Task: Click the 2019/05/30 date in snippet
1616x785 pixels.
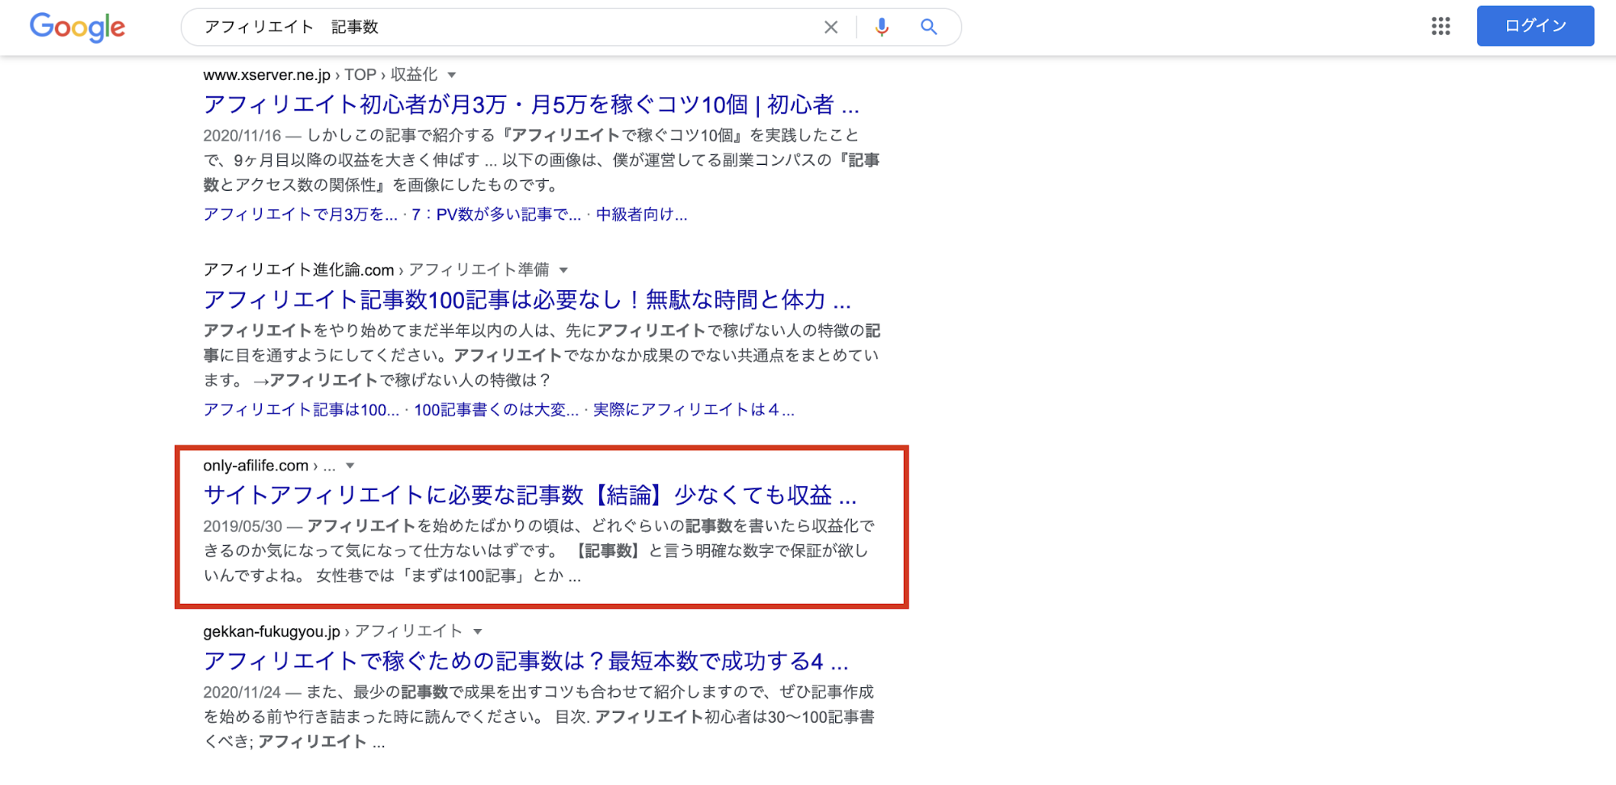Action: (x=243, y=526)
